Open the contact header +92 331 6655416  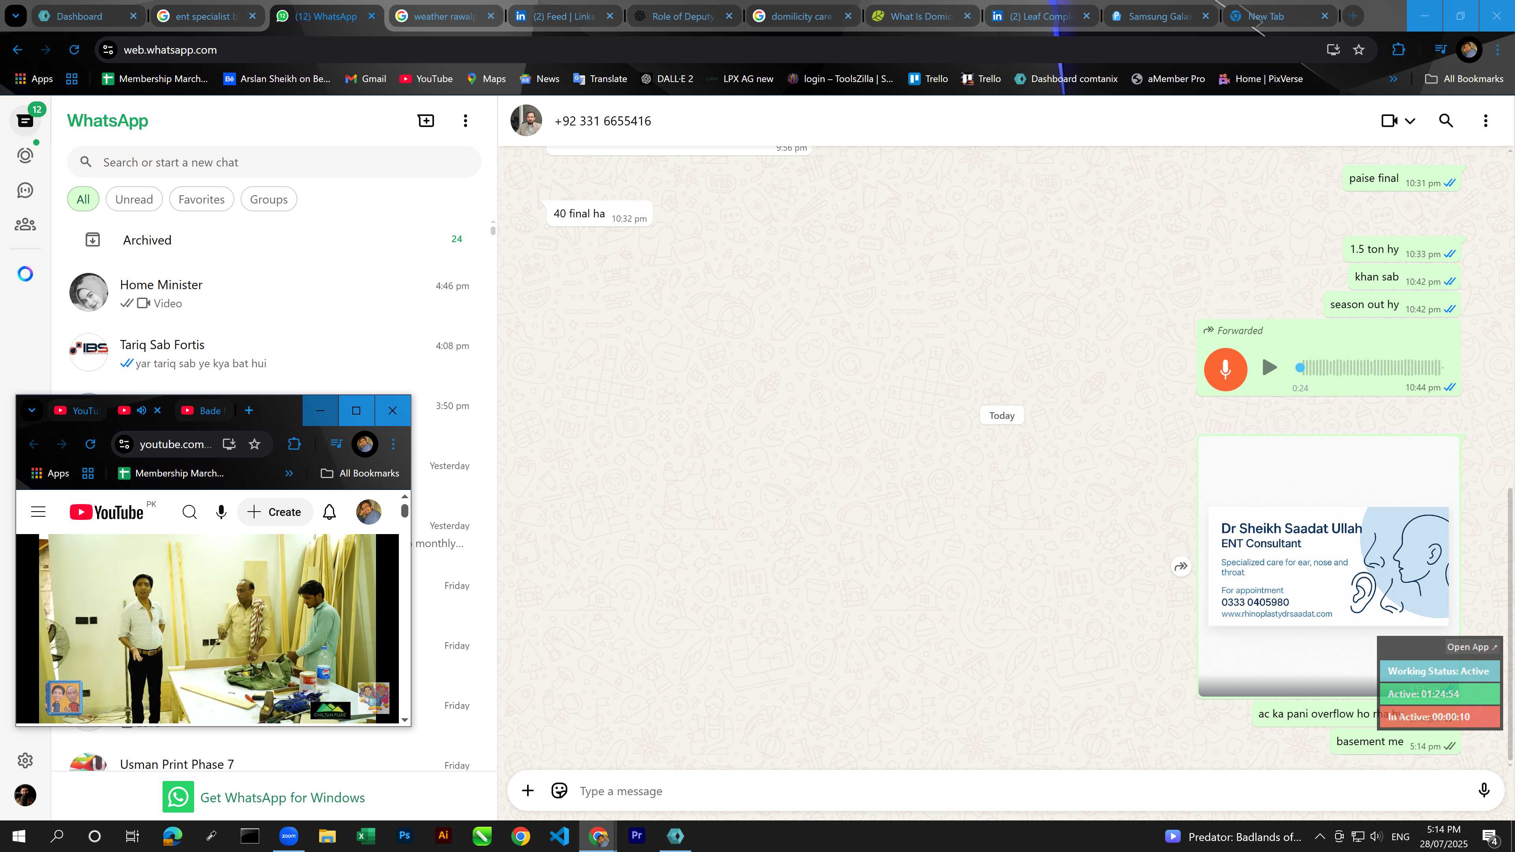[x=602, y=121]
